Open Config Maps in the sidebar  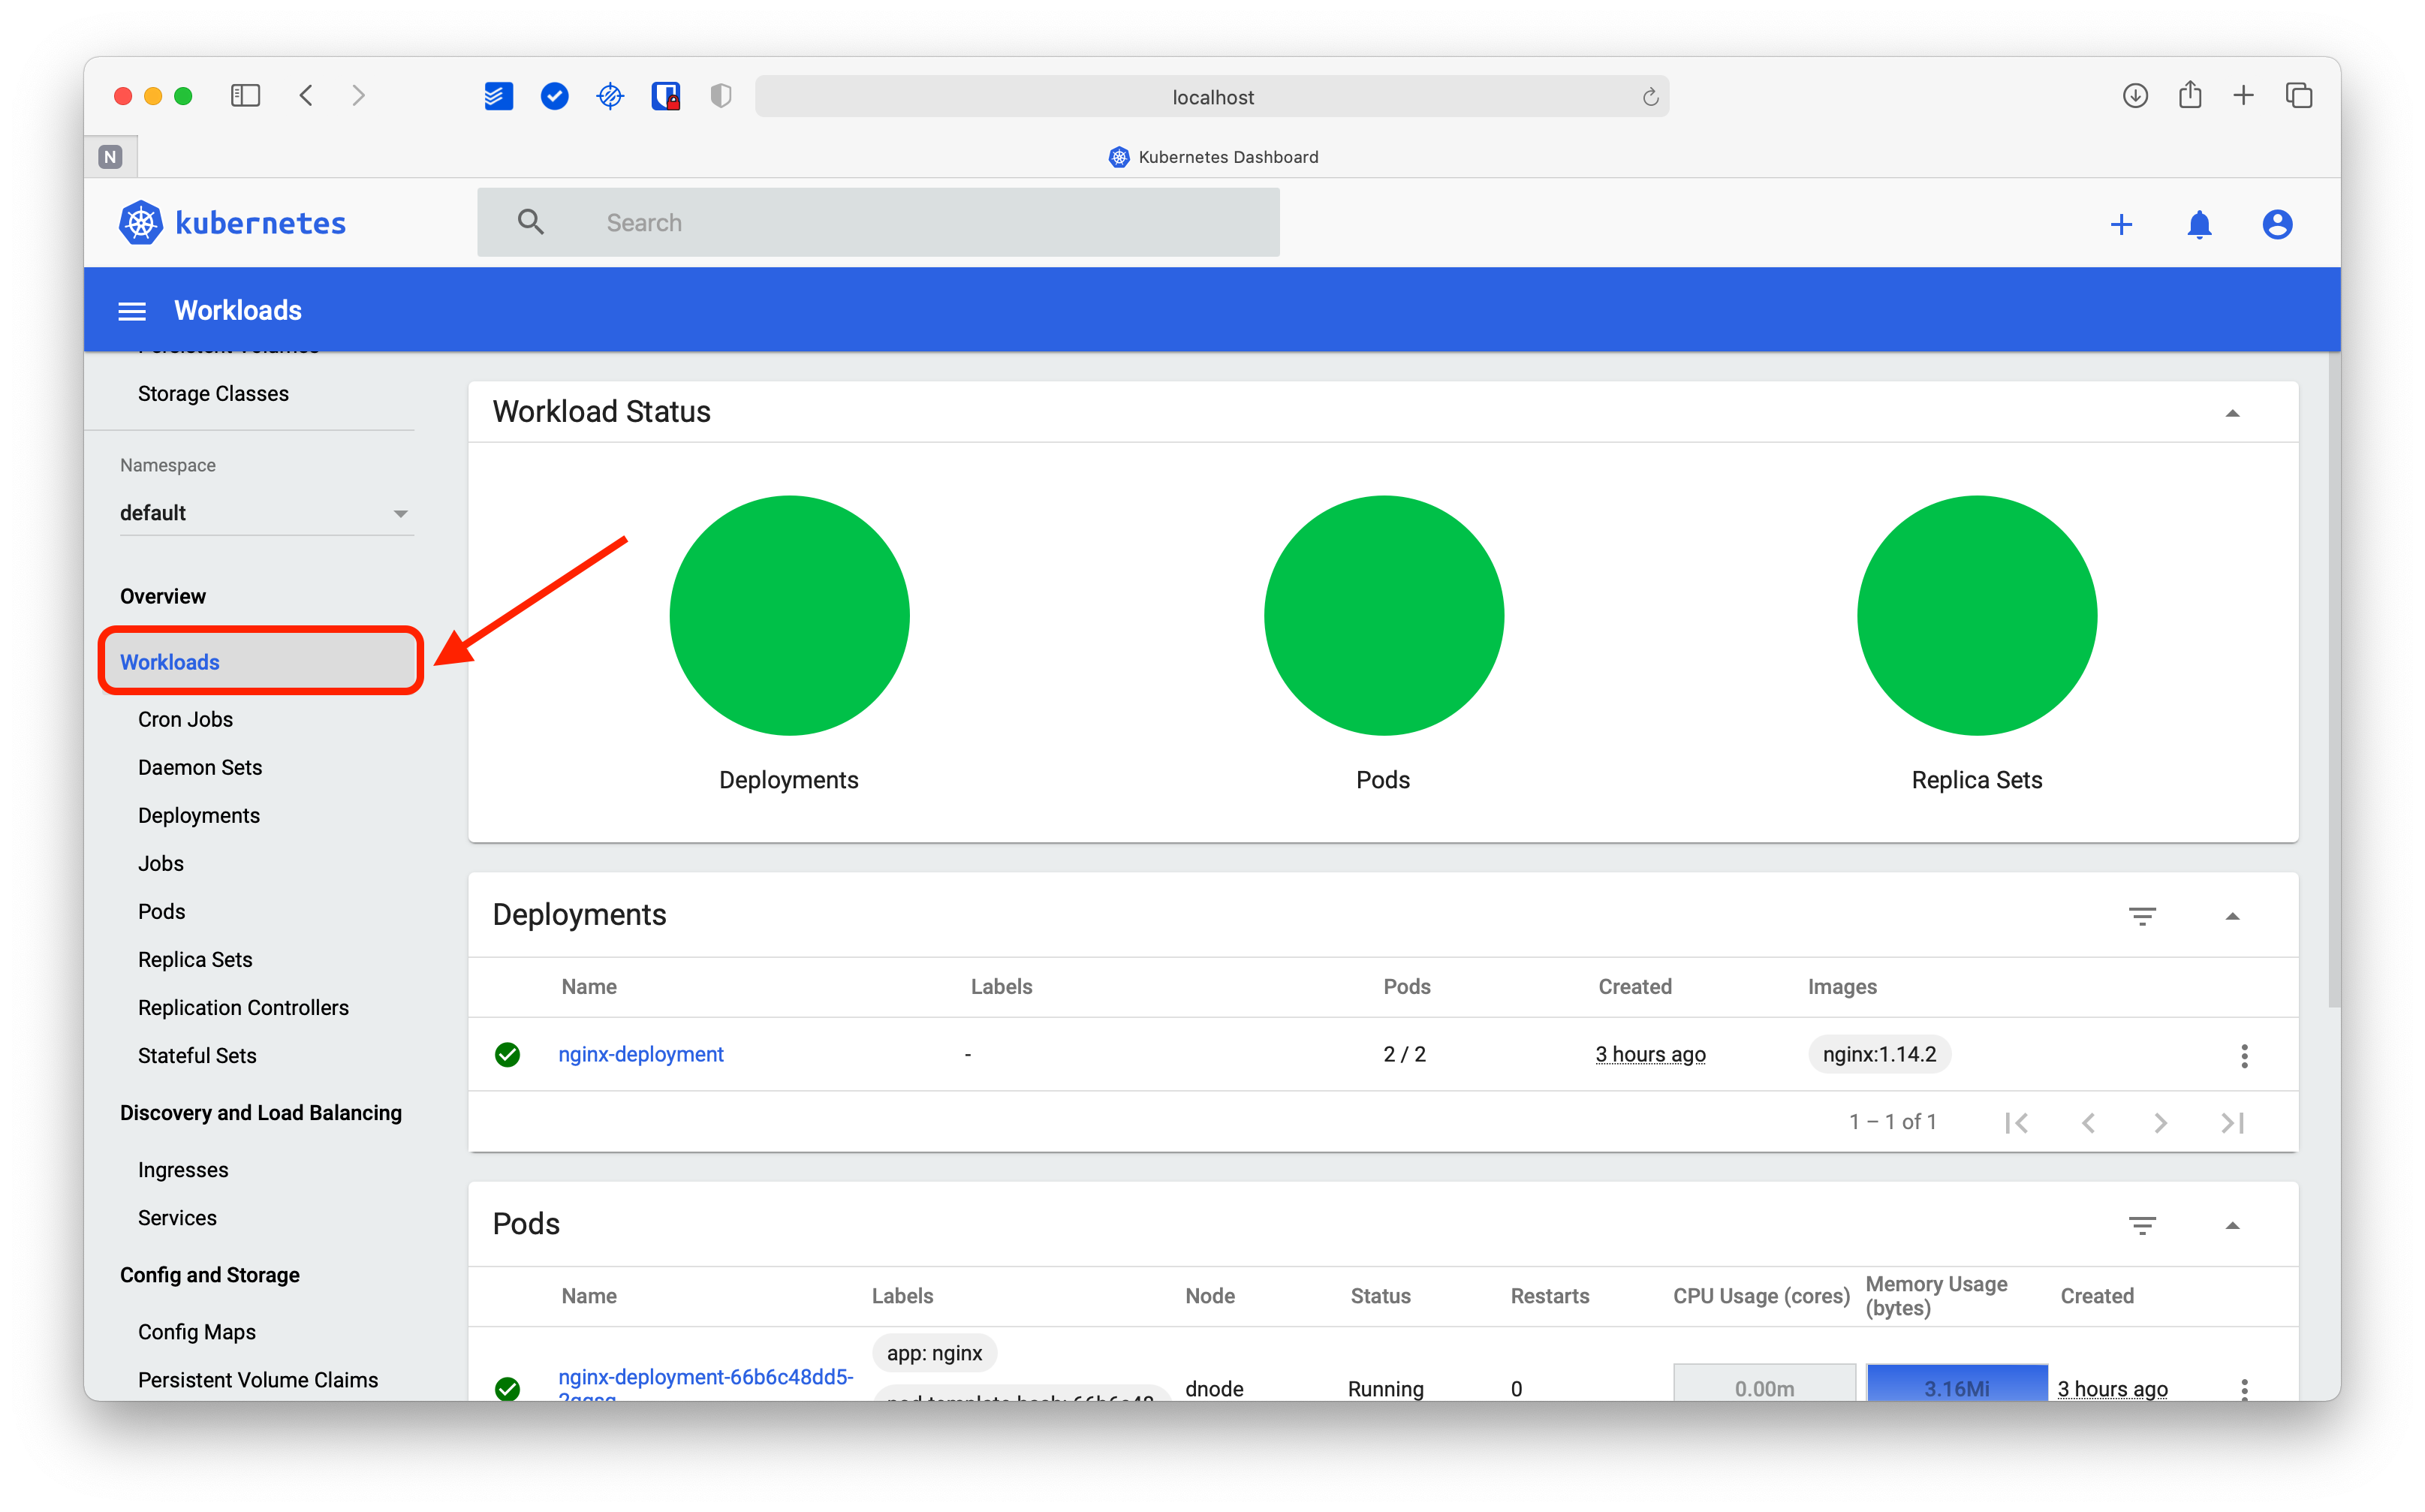pos(197,1332)
